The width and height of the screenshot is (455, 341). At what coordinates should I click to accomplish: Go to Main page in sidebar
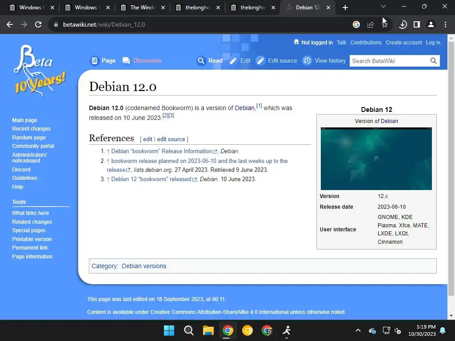point(24,120)
